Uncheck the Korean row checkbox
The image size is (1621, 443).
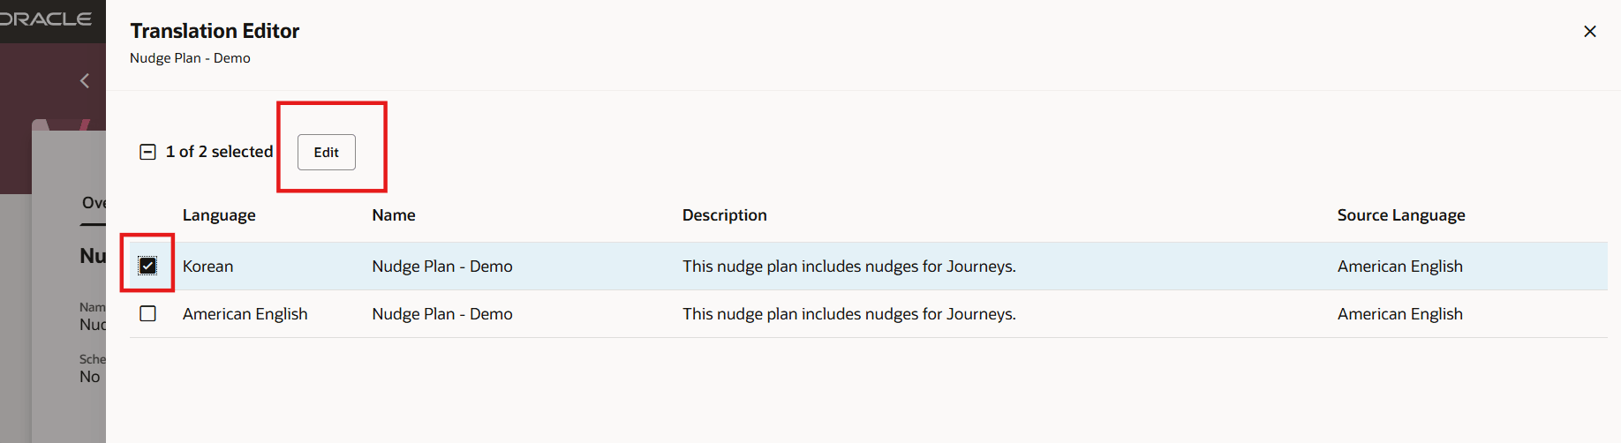(x=147, y=266)
